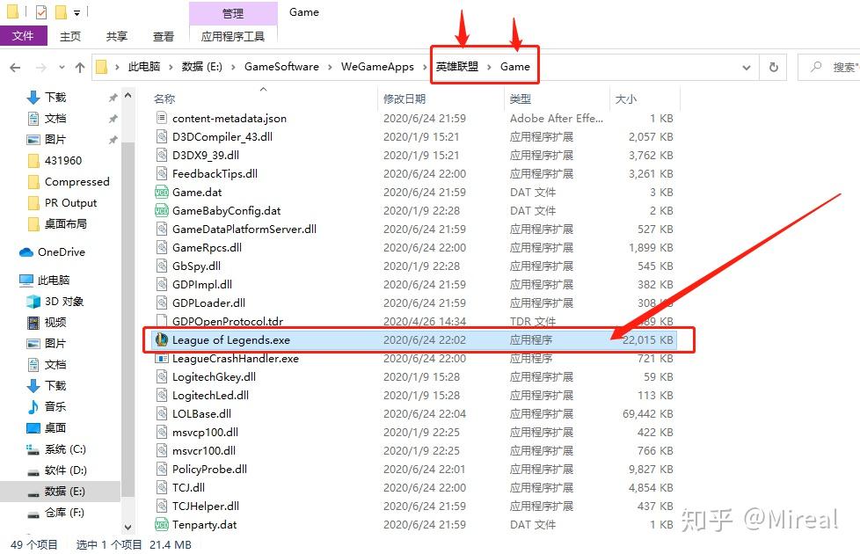Select LOLBase.dll file name
This screenshot has height=554, width=860.
pos(201,413)
